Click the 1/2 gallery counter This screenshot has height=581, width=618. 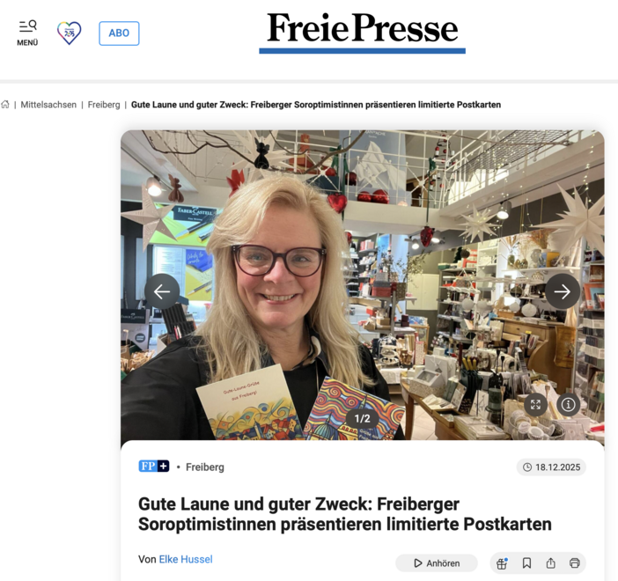pyautogui.click(x=362, y=419)
